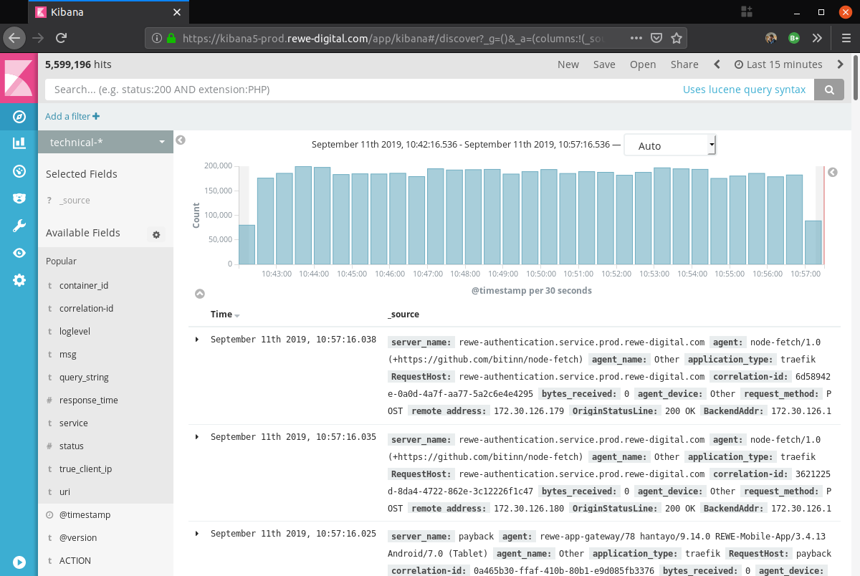Open Last 15 minutes time picker
The image size is (860, 576).
[778, 64]
